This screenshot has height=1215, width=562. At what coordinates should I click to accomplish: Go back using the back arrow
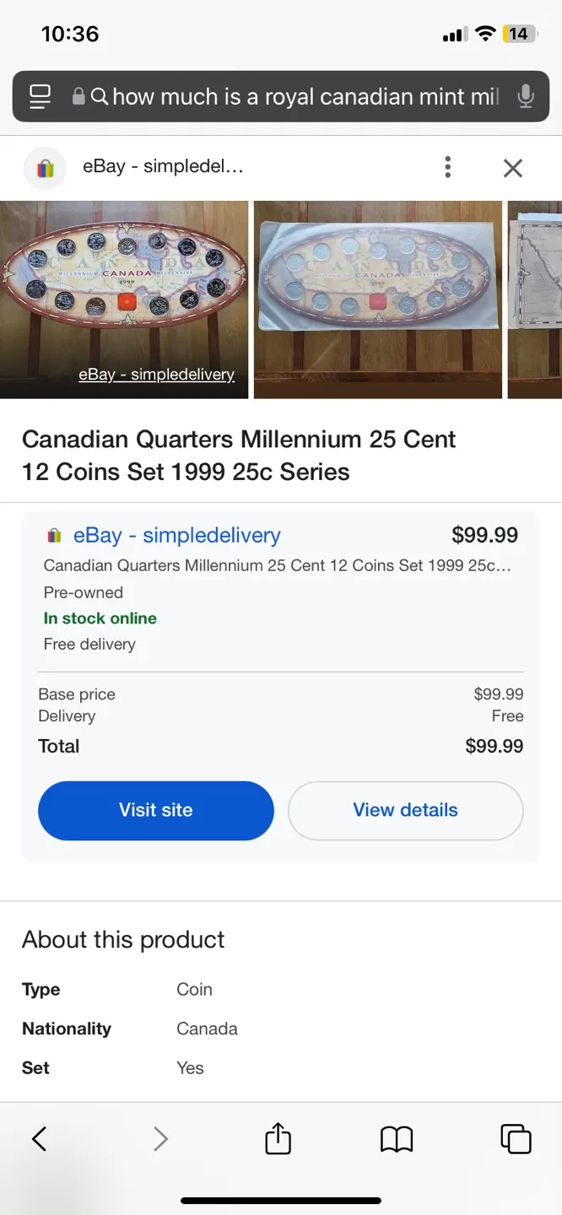point(39,1138)
